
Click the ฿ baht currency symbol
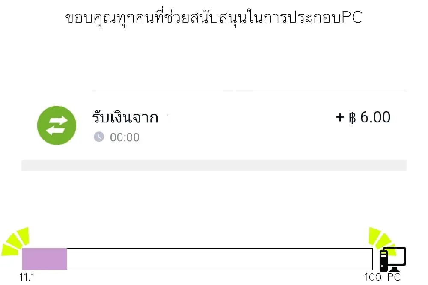[x=352, y=118]
